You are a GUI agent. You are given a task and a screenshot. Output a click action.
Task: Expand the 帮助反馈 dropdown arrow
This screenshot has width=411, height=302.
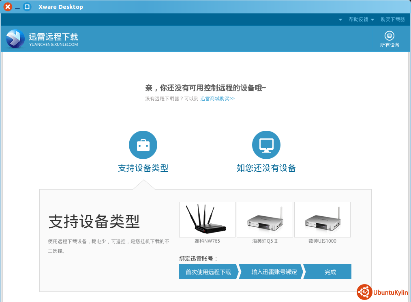pyautogui.click(x=372, y=19)
